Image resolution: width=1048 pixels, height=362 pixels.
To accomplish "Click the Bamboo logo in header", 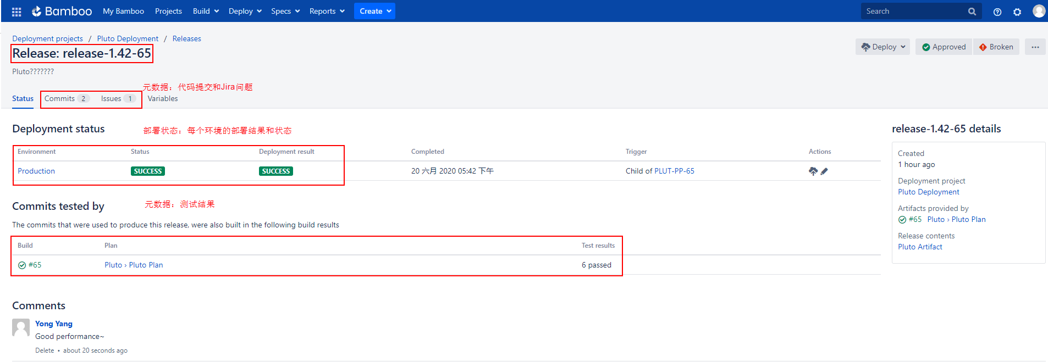I will (x=62, y=12).
